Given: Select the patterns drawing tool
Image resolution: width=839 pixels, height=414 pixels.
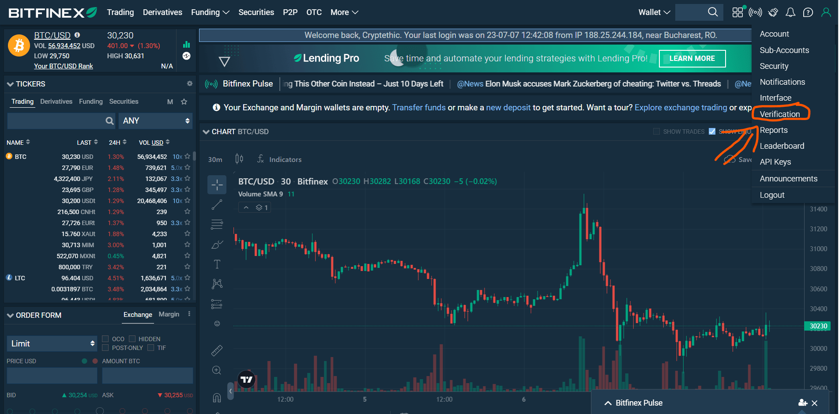Looking at the screenshot, I should tap(217, 284).
